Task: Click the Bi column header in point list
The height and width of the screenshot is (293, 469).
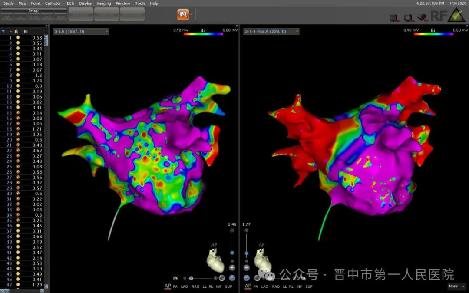Action: point(26,31)
